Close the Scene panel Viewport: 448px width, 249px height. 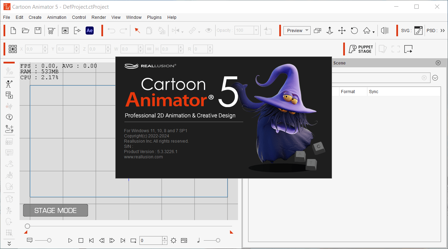pos(438,63)
